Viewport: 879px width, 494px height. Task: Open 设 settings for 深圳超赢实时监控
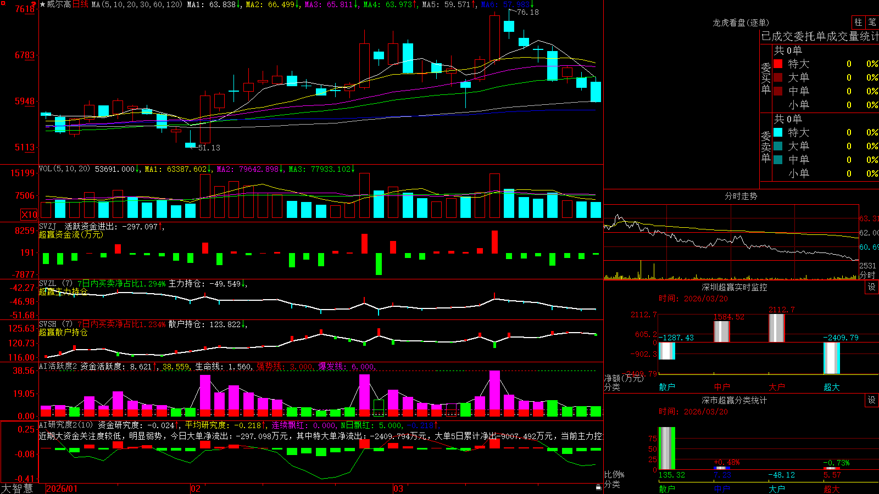[x=872, y=287]
